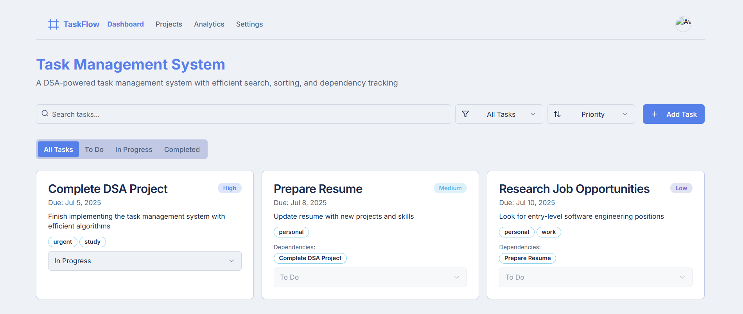Open the Analytics page
The width and height of the screenshot is (743, 314).
tap(209, 24)
